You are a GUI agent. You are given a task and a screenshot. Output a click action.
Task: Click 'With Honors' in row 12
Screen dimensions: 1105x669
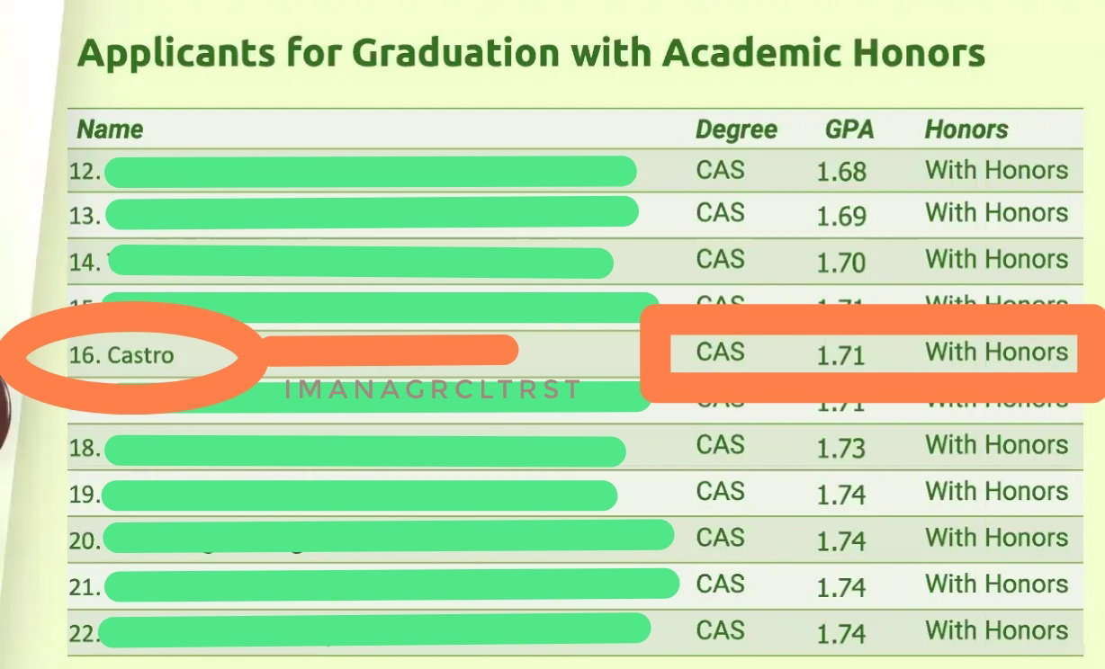click(996, 170)
